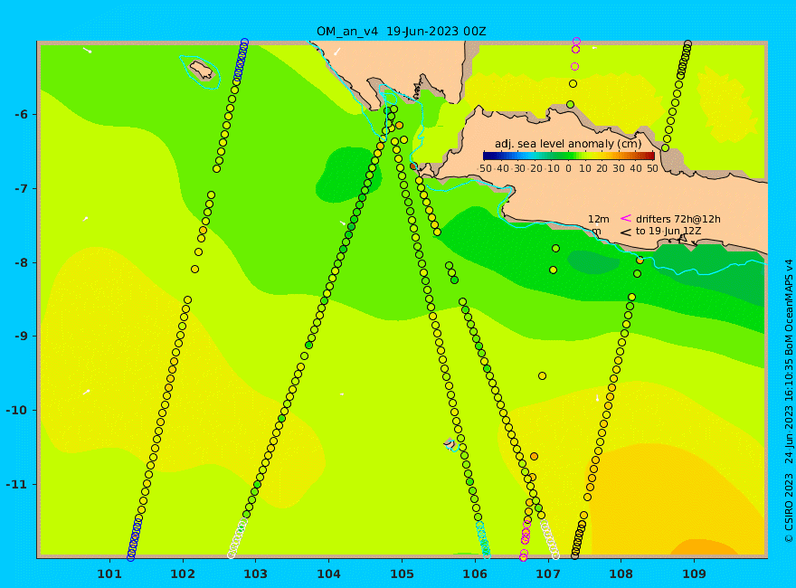Click the bottommost white circle near 102.7°E
The width and height of the screenshot is (796, 588).
[232, 555]
